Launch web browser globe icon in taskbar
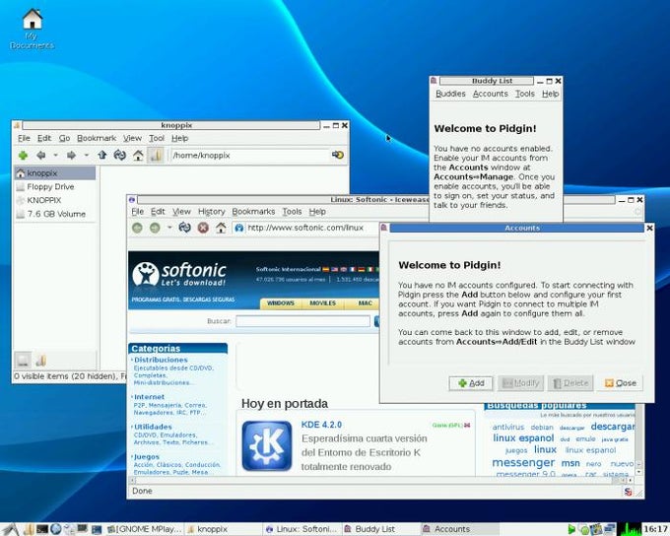 point(55,529)
